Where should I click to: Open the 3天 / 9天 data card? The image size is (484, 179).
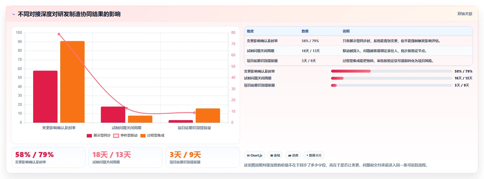pyautogui.click(x=203, y=157)
